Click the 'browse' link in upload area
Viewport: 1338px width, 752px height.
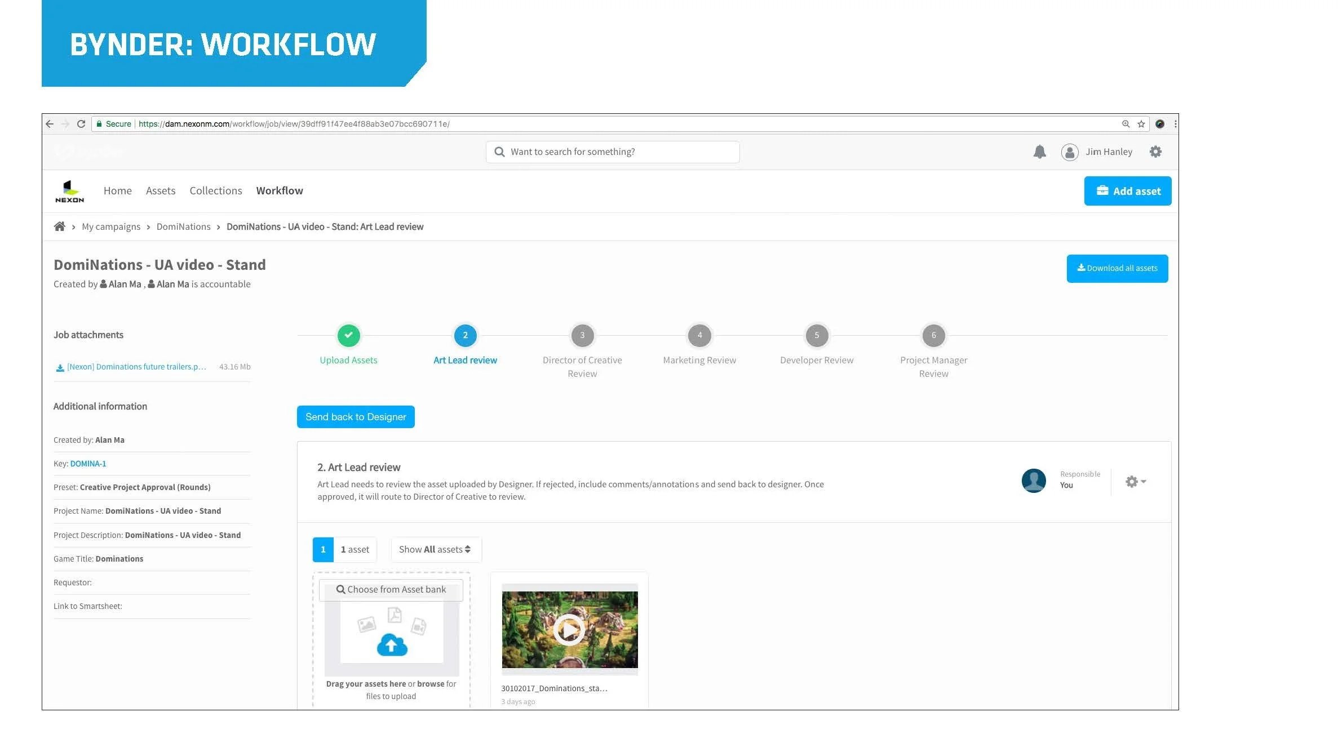click(x=431, y=684)
